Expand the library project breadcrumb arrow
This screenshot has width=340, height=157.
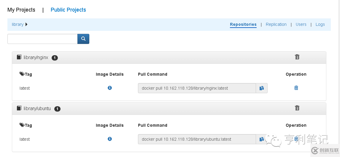point(26,24)
